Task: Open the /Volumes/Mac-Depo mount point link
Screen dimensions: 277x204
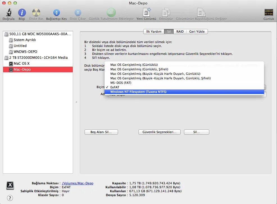Action: point(78,183)
